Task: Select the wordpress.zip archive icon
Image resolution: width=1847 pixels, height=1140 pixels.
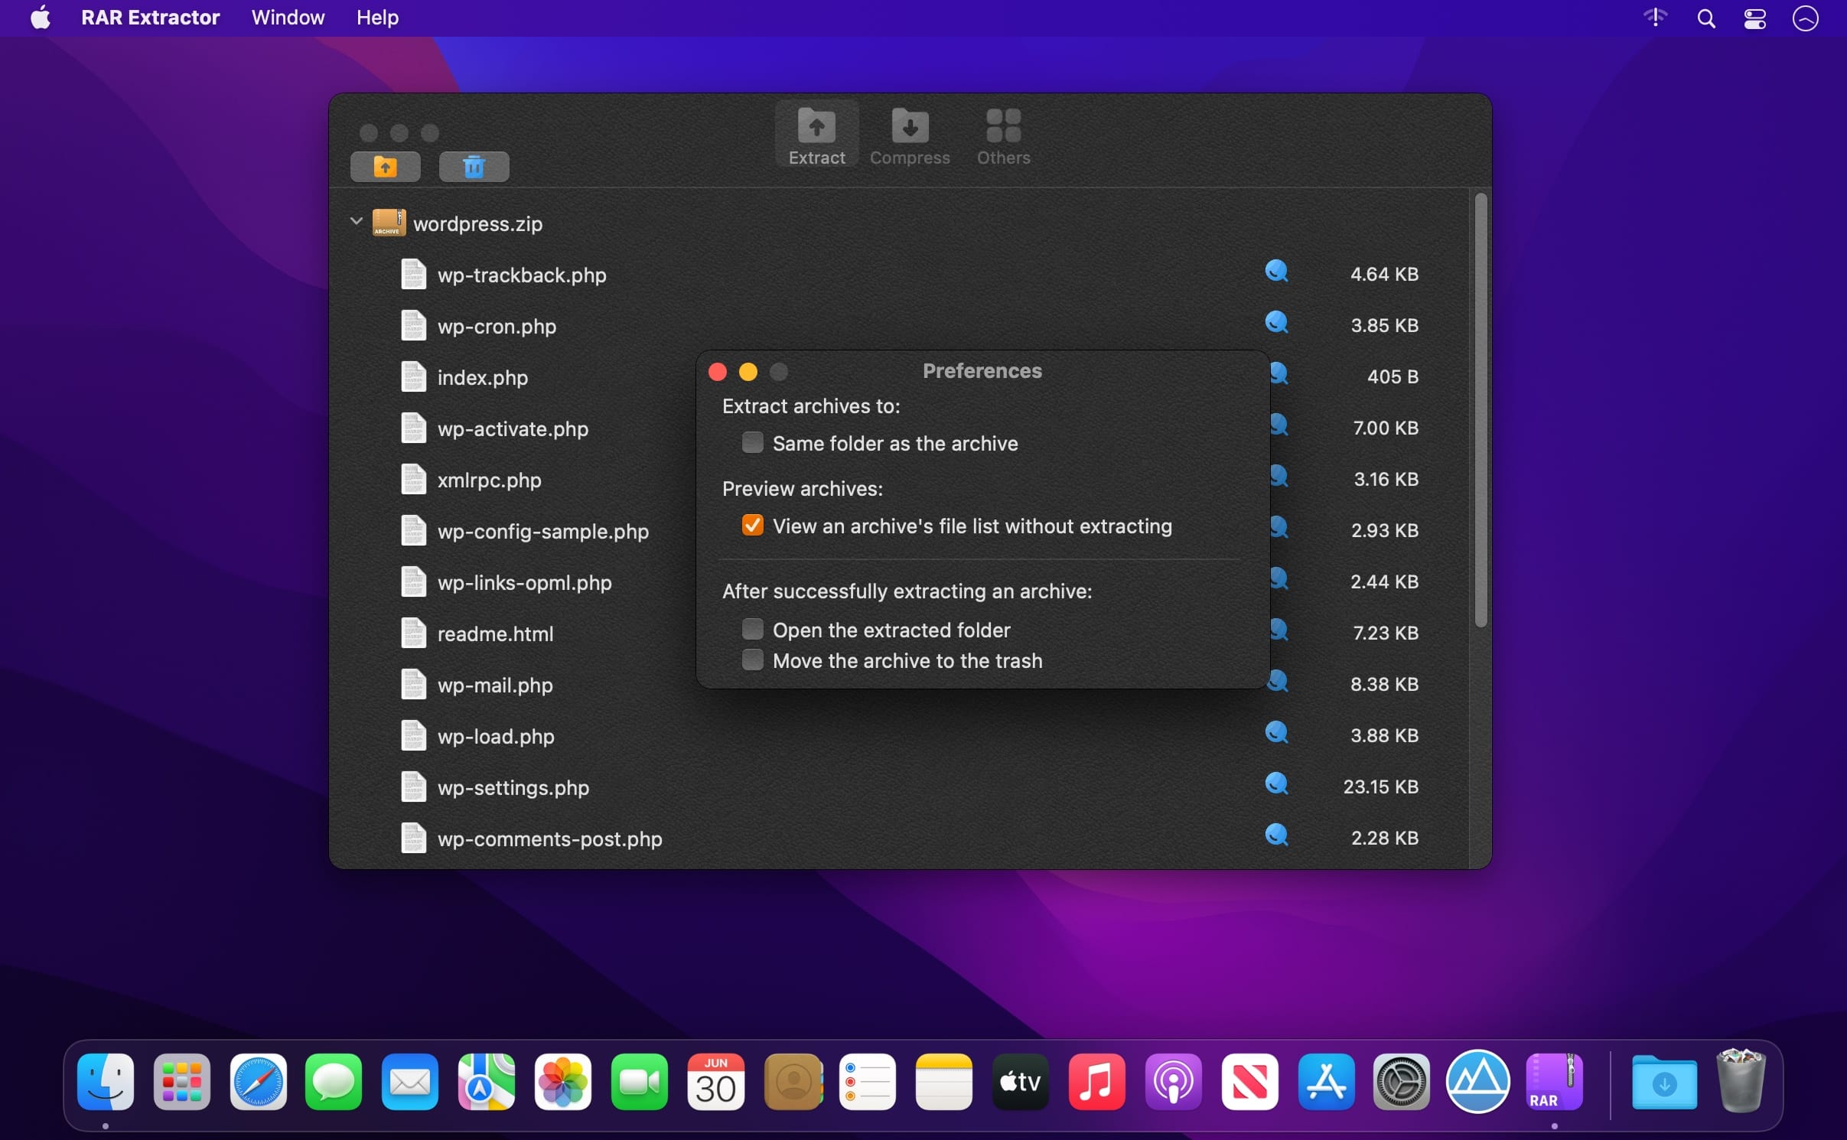Action: click(x=389, y=223)
